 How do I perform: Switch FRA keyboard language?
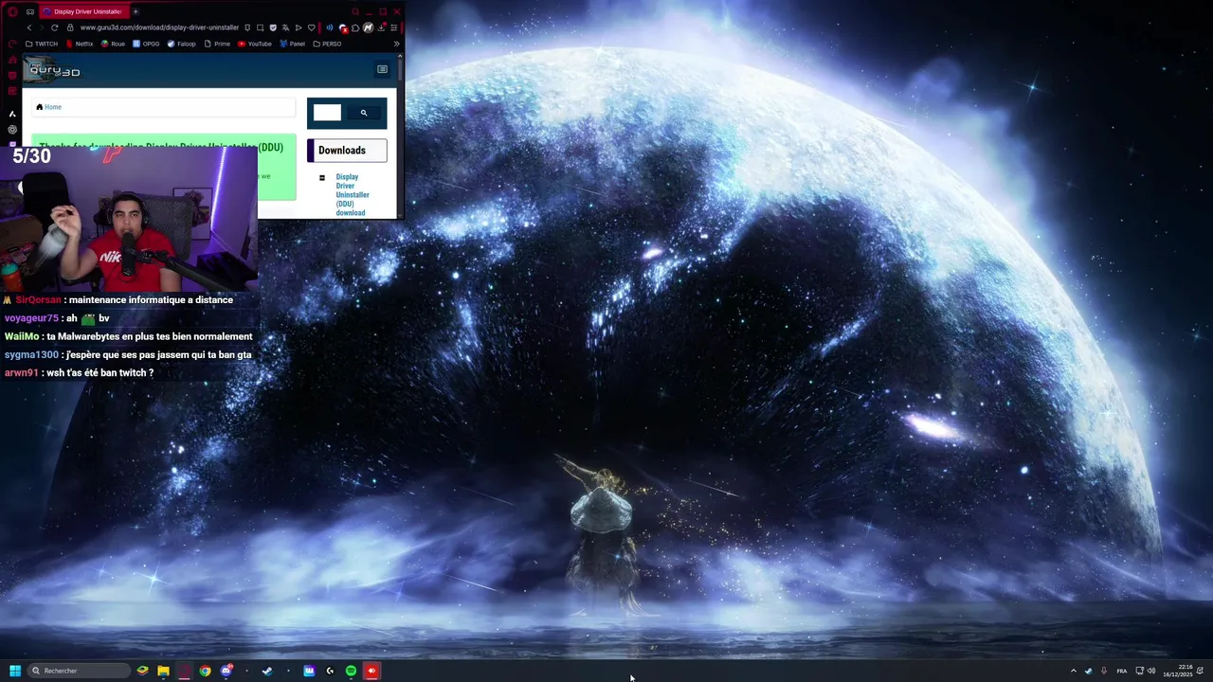coord(1122,671)
